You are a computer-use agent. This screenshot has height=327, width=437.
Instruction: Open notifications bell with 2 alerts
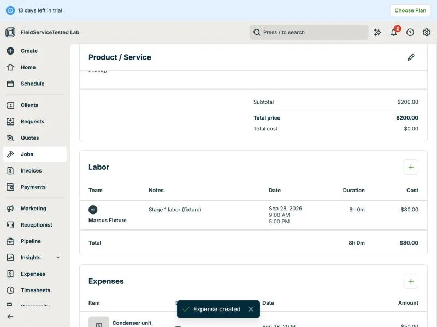pos(394,32)
